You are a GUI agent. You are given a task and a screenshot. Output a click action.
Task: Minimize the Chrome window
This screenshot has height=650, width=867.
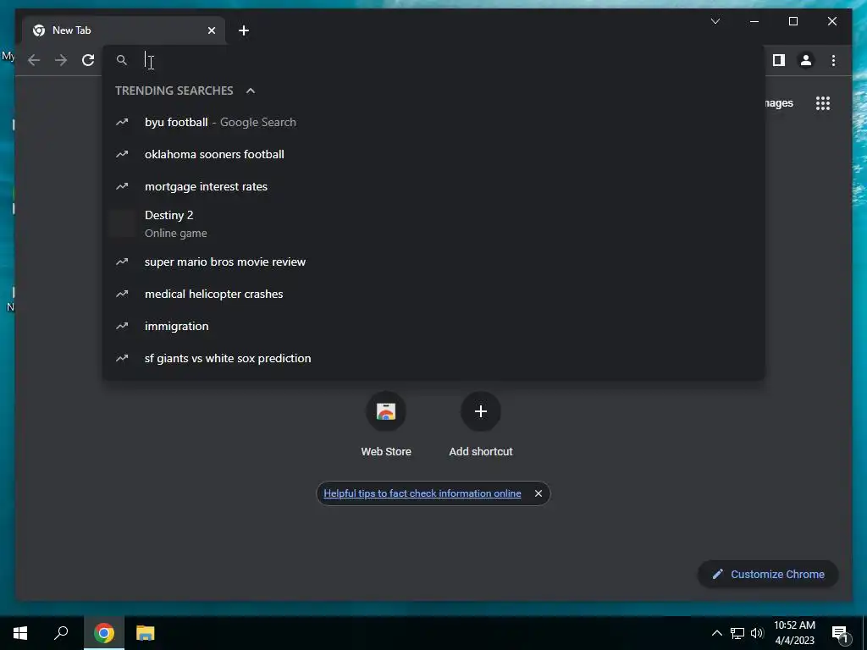754,21
